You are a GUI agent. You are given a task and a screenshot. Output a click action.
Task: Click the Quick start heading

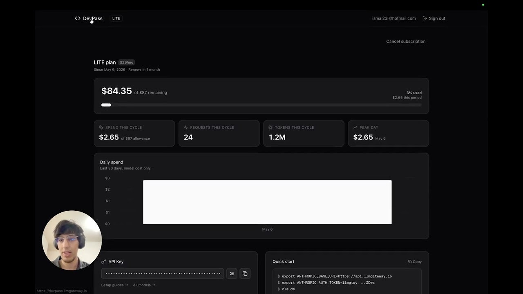click(283, 262)
